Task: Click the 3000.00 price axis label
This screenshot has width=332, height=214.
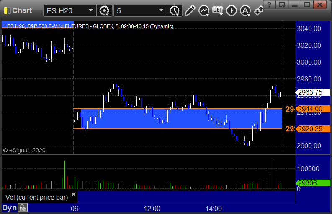Action: (309, 62)
